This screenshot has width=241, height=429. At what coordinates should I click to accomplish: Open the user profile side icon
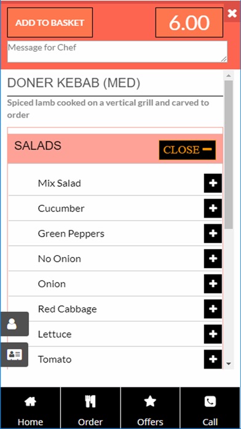click(x=14, y=324)
